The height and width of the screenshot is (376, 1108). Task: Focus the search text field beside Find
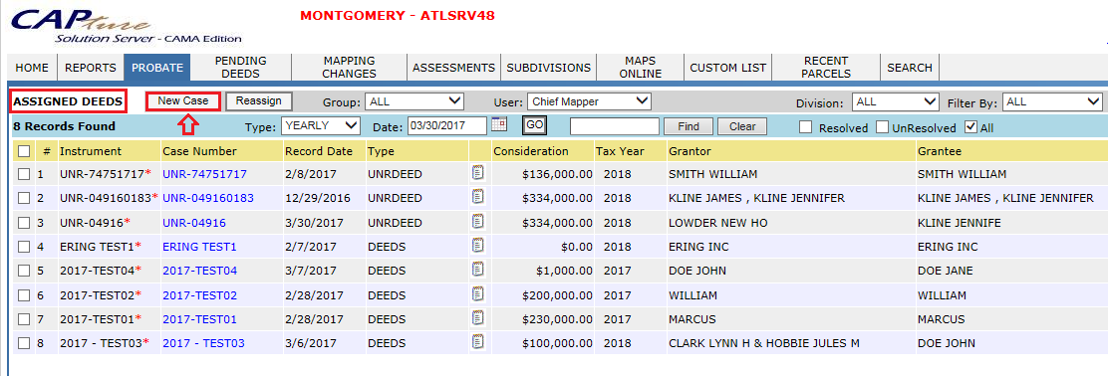click(615, 126)
